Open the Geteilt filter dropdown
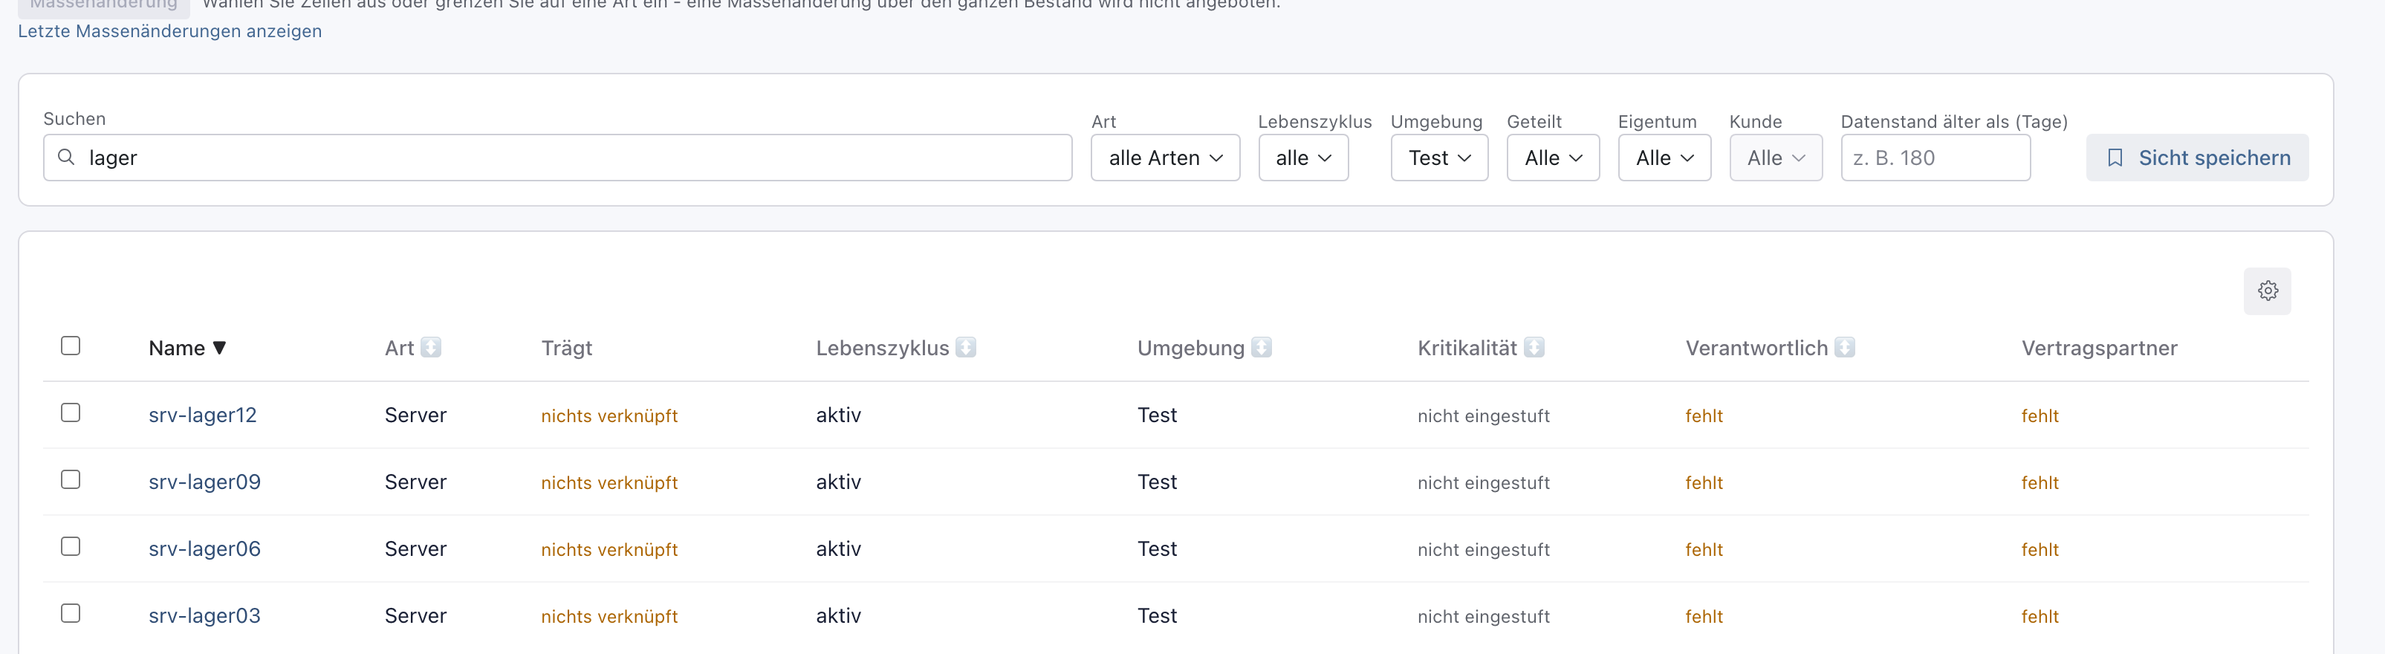The image size is (2385, 654). (x=1553, y=158)
